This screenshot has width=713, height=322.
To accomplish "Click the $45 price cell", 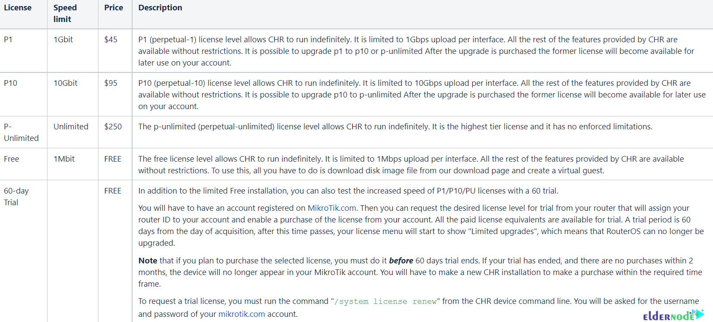I will [115, 51].
